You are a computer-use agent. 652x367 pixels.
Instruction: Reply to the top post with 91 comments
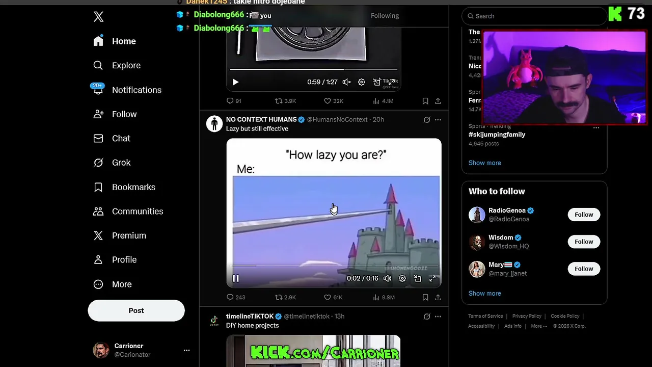[234, 101]
